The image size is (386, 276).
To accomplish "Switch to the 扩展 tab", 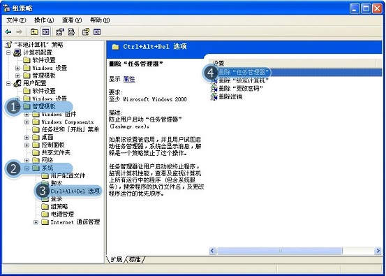I will [116, 259].
